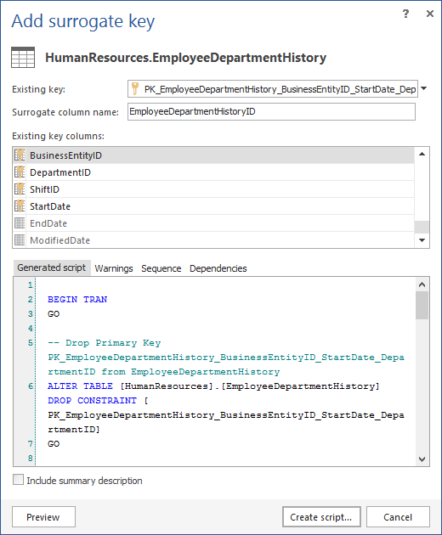Viewport: 442px width, 535px height.
Task: Click script pane scroll up arrow
Action: pyautogui.click(x=422, y=284)
